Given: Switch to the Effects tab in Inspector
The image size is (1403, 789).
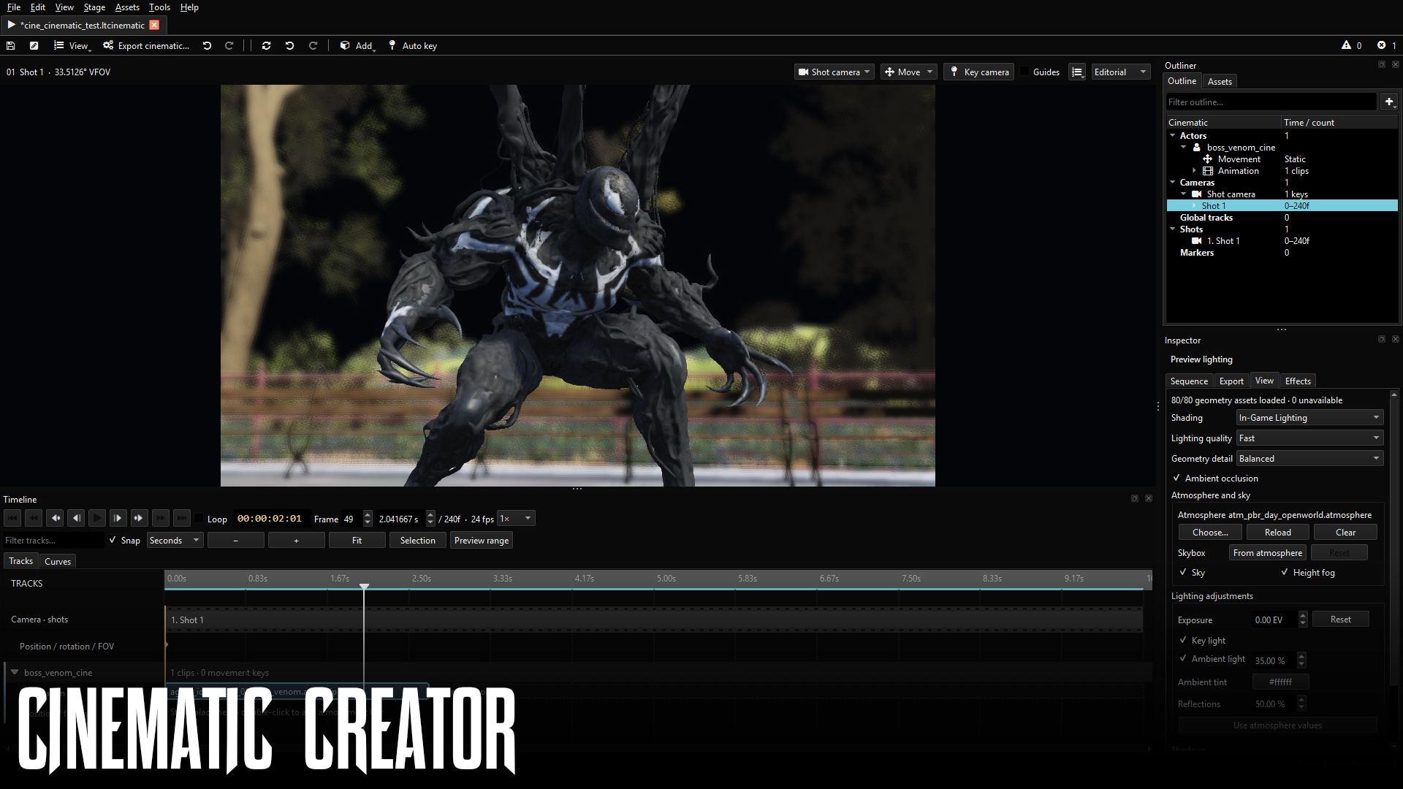Looking at the screenshot, I should tap(1298, 381).
